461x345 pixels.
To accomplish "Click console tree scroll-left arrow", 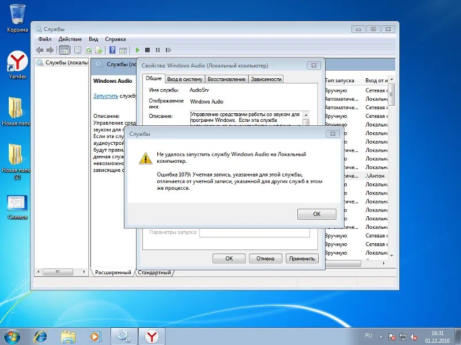I will [x=38, y=272].
